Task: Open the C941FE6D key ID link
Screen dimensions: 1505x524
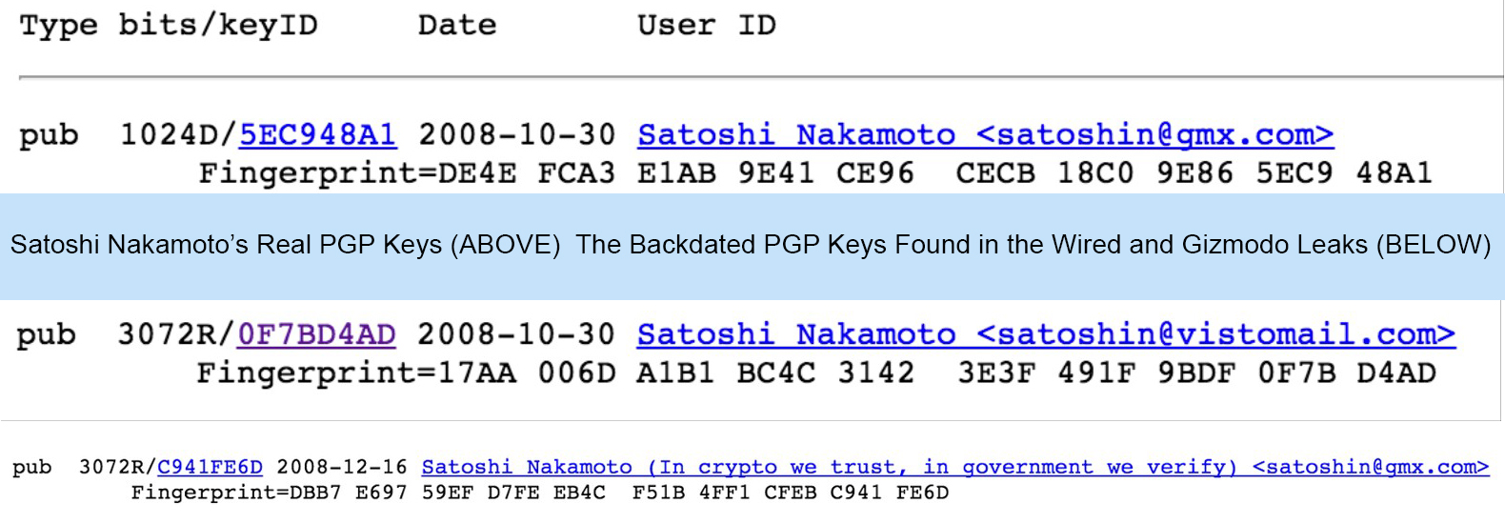Action: 210,468
